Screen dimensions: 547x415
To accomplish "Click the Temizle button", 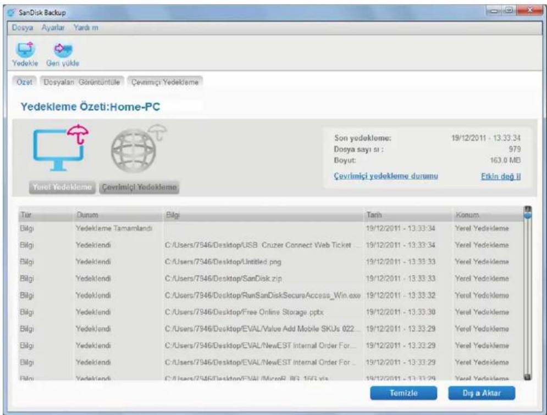I will pos(404,393).
